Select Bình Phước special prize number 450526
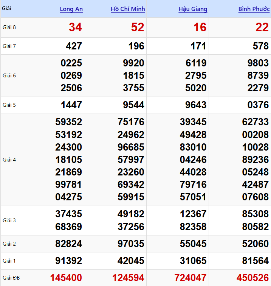Viewport: 271px width, 286px height. [253, 278]
